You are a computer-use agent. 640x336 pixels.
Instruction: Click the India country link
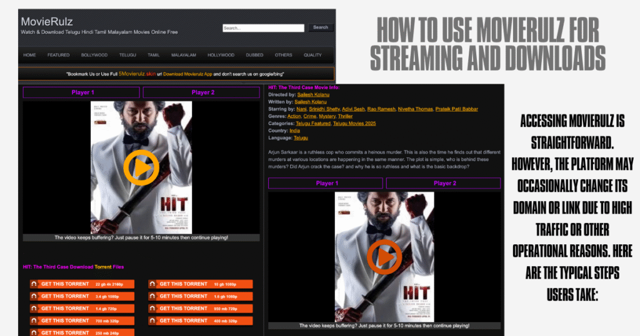[295, 131]
